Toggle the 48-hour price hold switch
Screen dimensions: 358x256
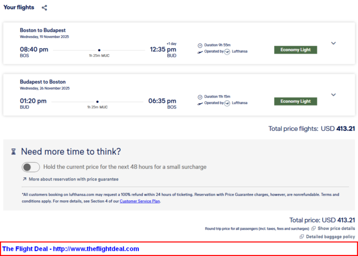click(x=30, y=167)
